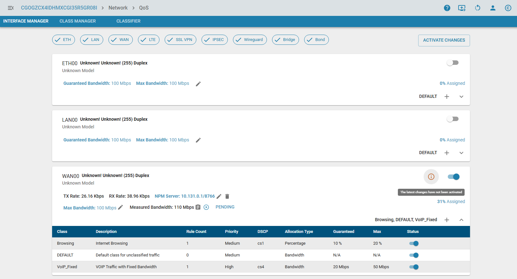Switch to the Class Manager tab
This screenshot has height=279, width=517.
click(78, 21)
